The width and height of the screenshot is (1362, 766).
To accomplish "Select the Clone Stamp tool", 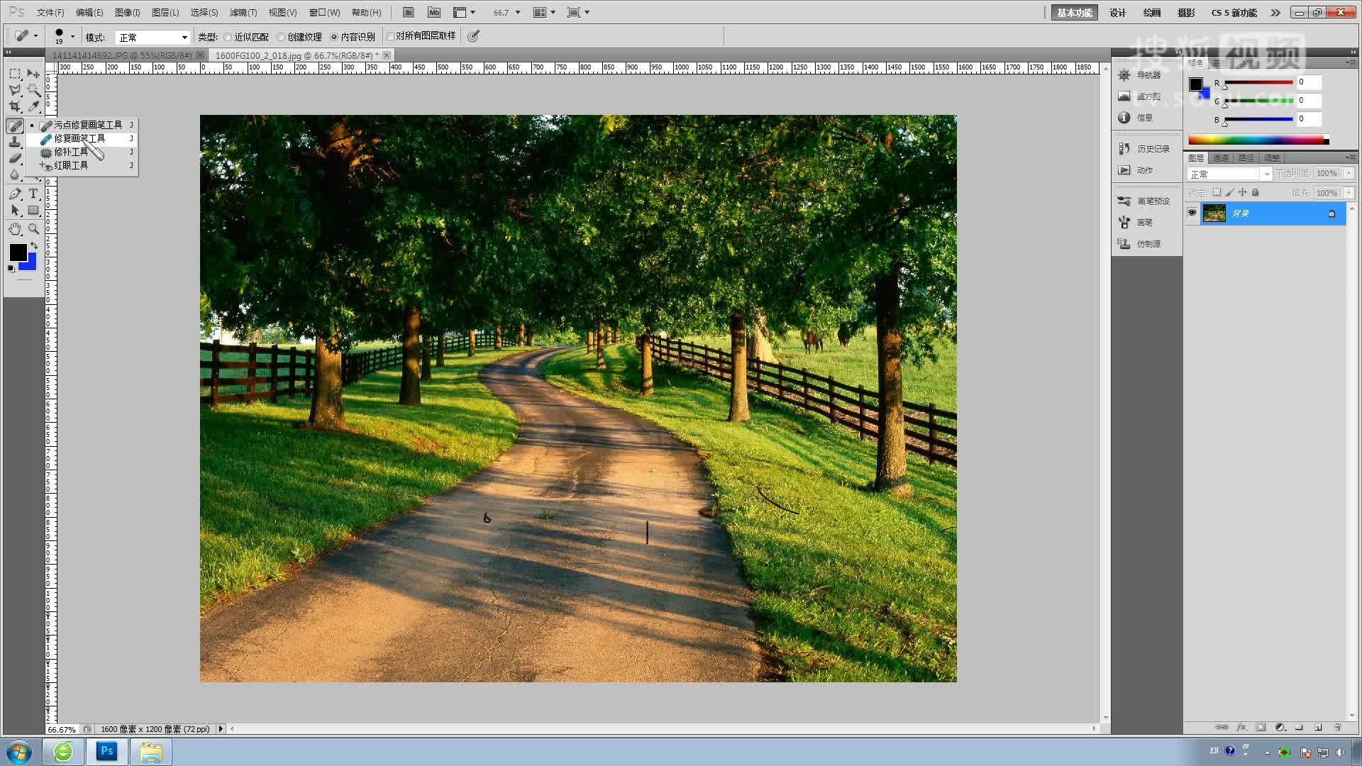I will [x=15, y=143].
